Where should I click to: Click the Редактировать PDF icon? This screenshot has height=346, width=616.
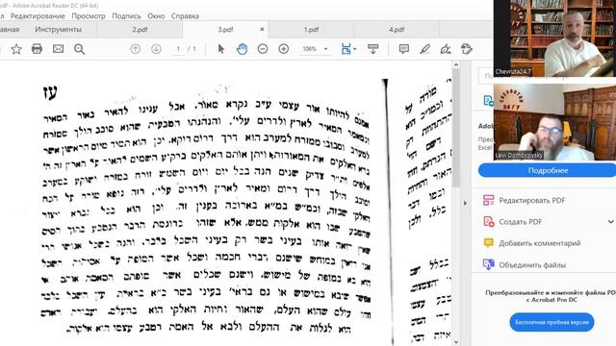click(488, 200)
